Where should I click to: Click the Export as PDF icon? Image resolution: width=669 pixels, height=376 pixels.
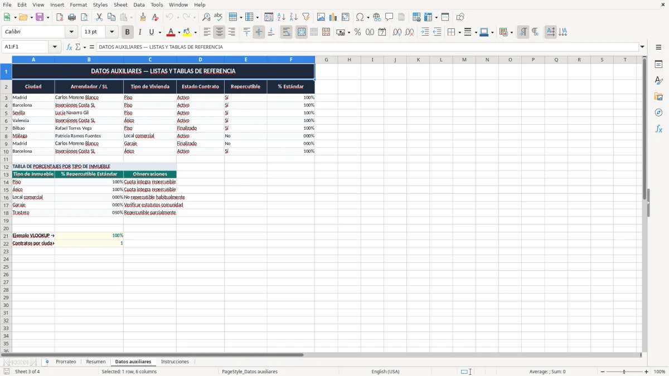click(60, 17)
